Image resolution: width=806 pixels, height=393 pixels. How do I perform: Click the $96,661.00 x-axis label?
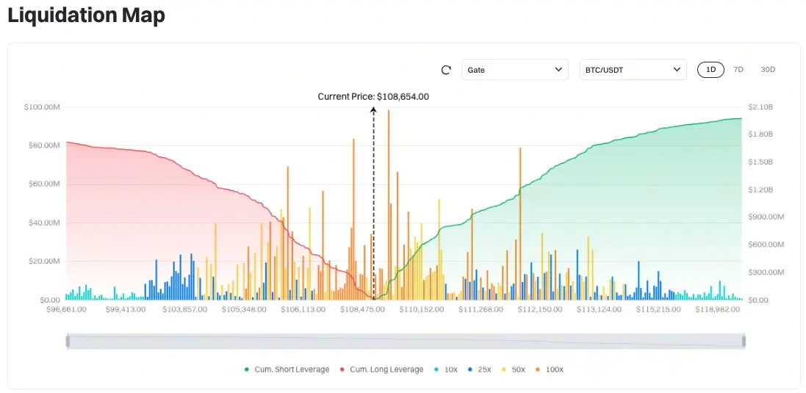tap(66, 310)
